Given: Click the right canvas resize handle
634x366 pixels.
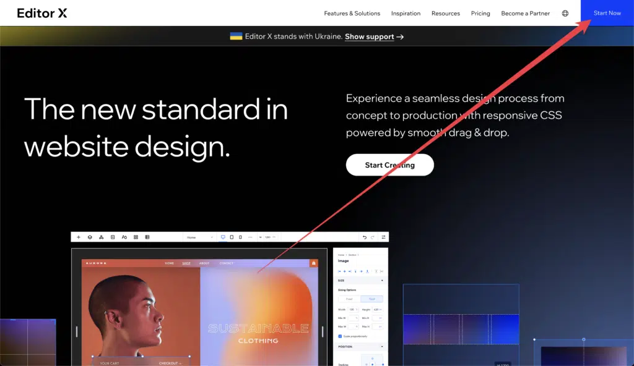Looking at the screenshot, I should coord(322,331).
